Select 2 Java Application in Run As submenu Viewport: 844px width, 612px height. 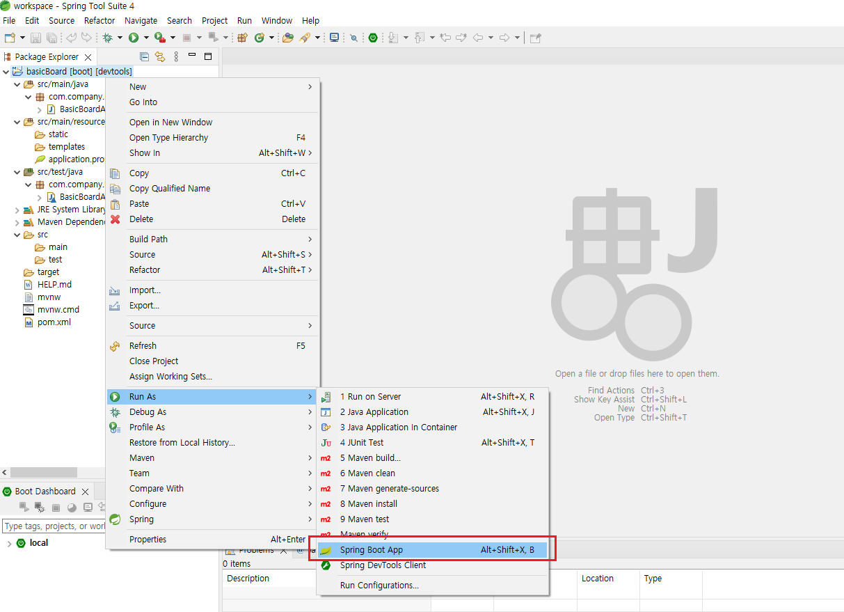pos(432,412)
